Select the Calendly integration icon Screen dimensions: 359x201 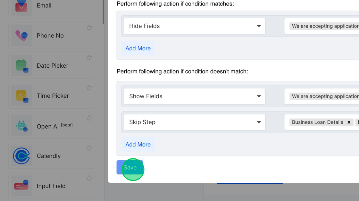pos(21,156)
